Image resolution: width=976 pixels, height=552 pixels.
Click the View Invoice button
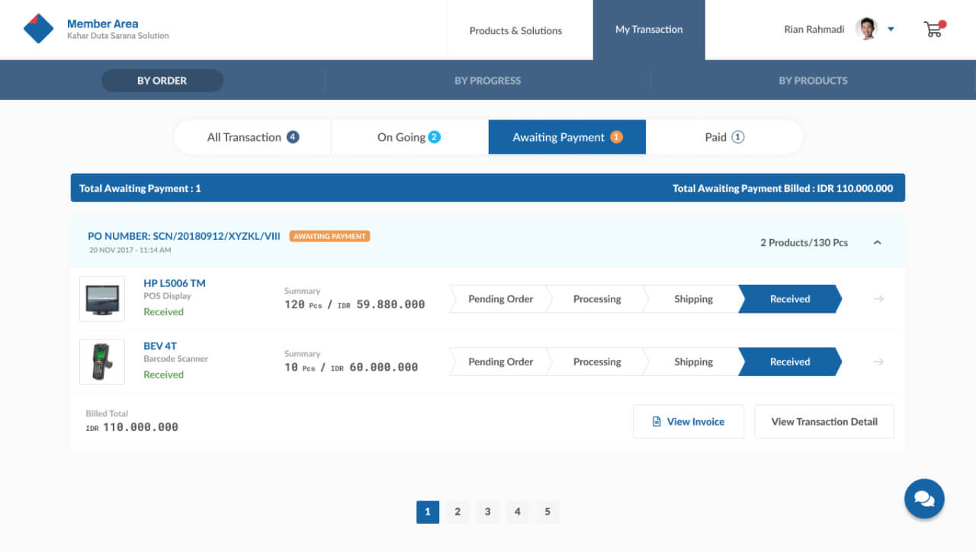coord(688,422)
